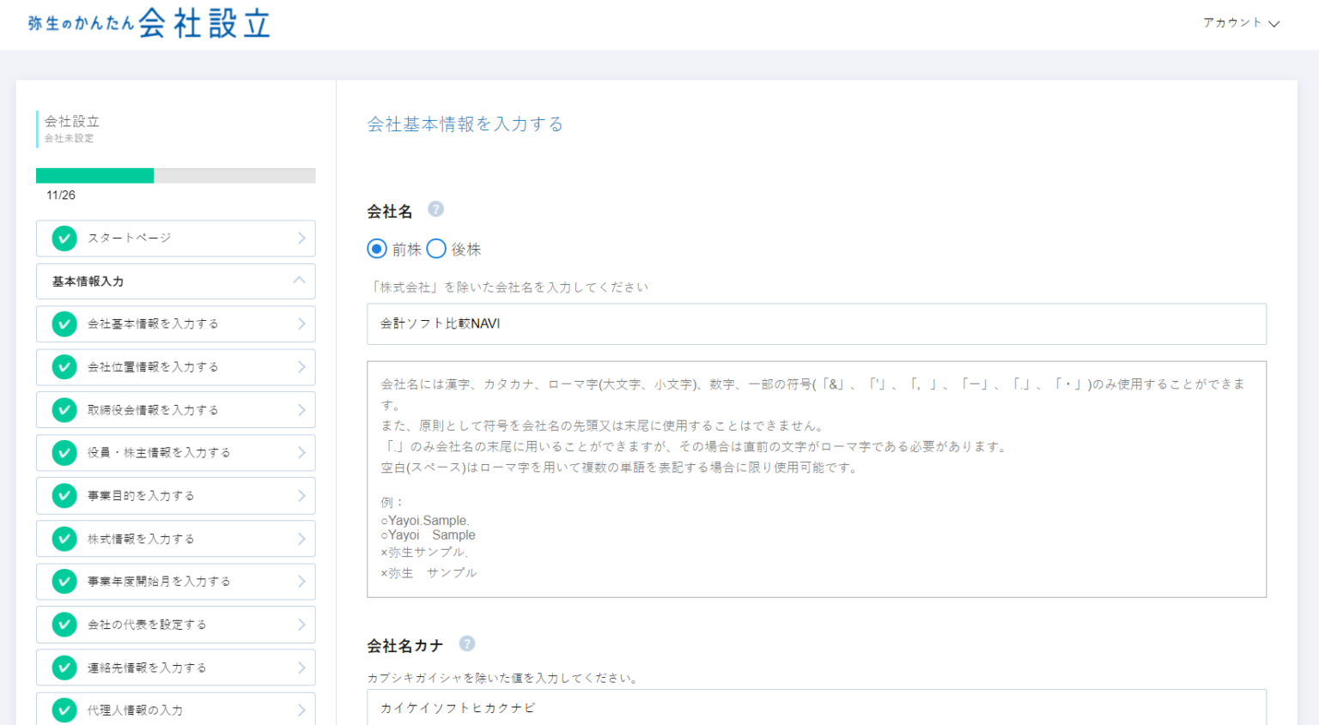Click the help icon beside 会社名
Image resolution: width=1319 pixels, height=725 pixels.
click(435, 209)
